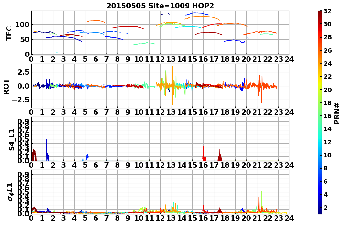This screenshot has height=225, width=343.
Task: Click hour 10 tick under the σφL1 panel
Action: [x=139, y=218]
